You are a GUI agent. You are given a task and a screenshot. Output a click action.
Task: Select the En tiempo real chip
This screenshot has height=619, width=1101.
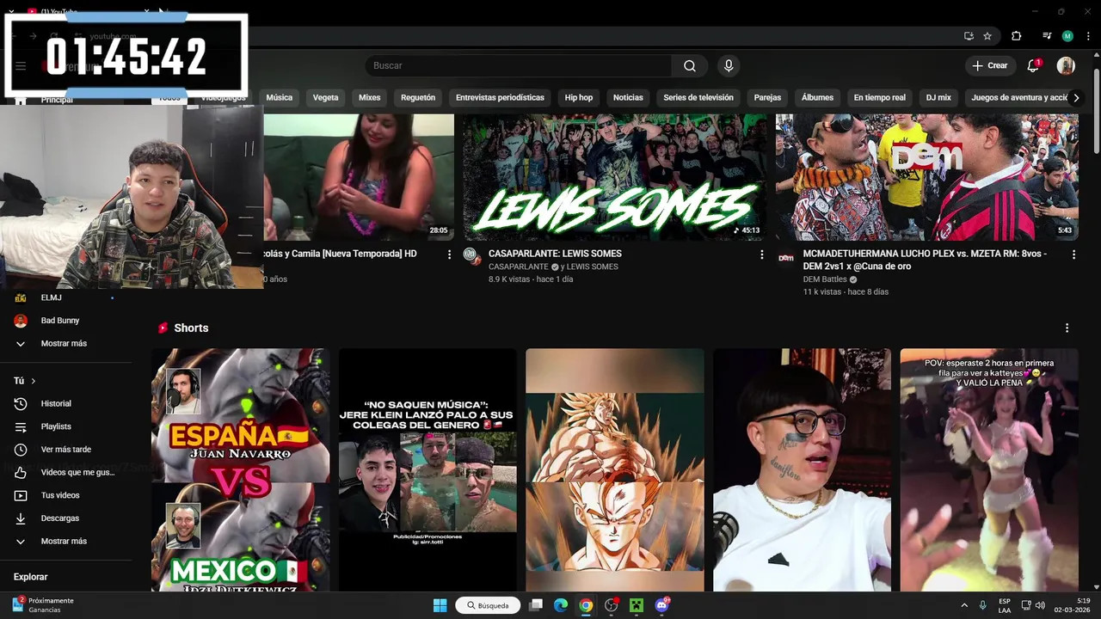point(880,98)
